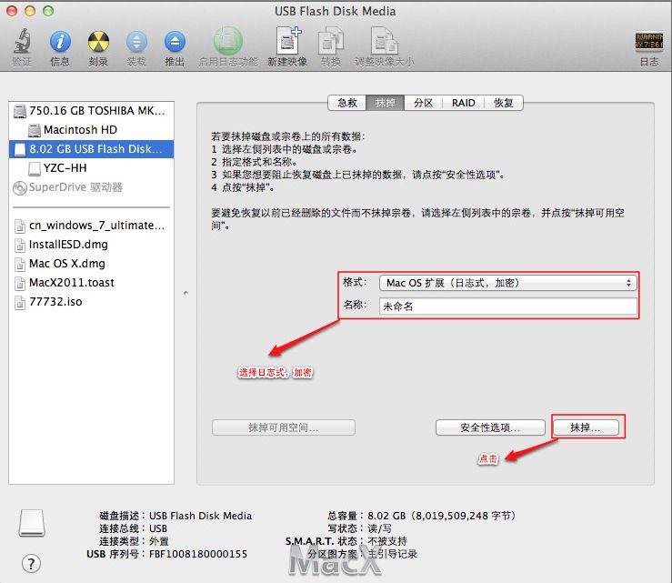672x583 pixels.
Task: Select the 8.02 GB USB Flash Disk
Action: [91, 149]
